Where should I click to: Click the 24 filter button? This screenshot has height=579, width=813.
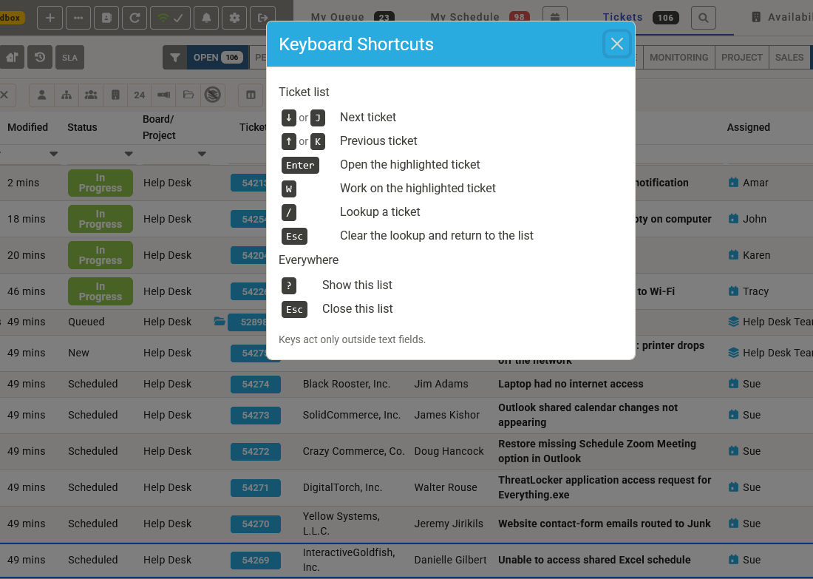[139, 95]
